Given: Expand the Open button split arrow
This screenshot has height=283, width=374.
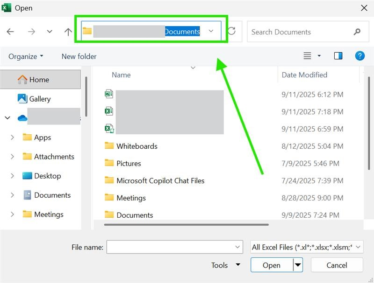Looking at the screenshot, I should point(298,265).
